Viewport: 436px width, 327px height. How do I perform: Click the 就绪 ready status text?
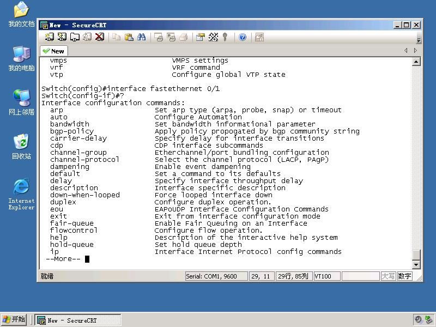(47, 276)
